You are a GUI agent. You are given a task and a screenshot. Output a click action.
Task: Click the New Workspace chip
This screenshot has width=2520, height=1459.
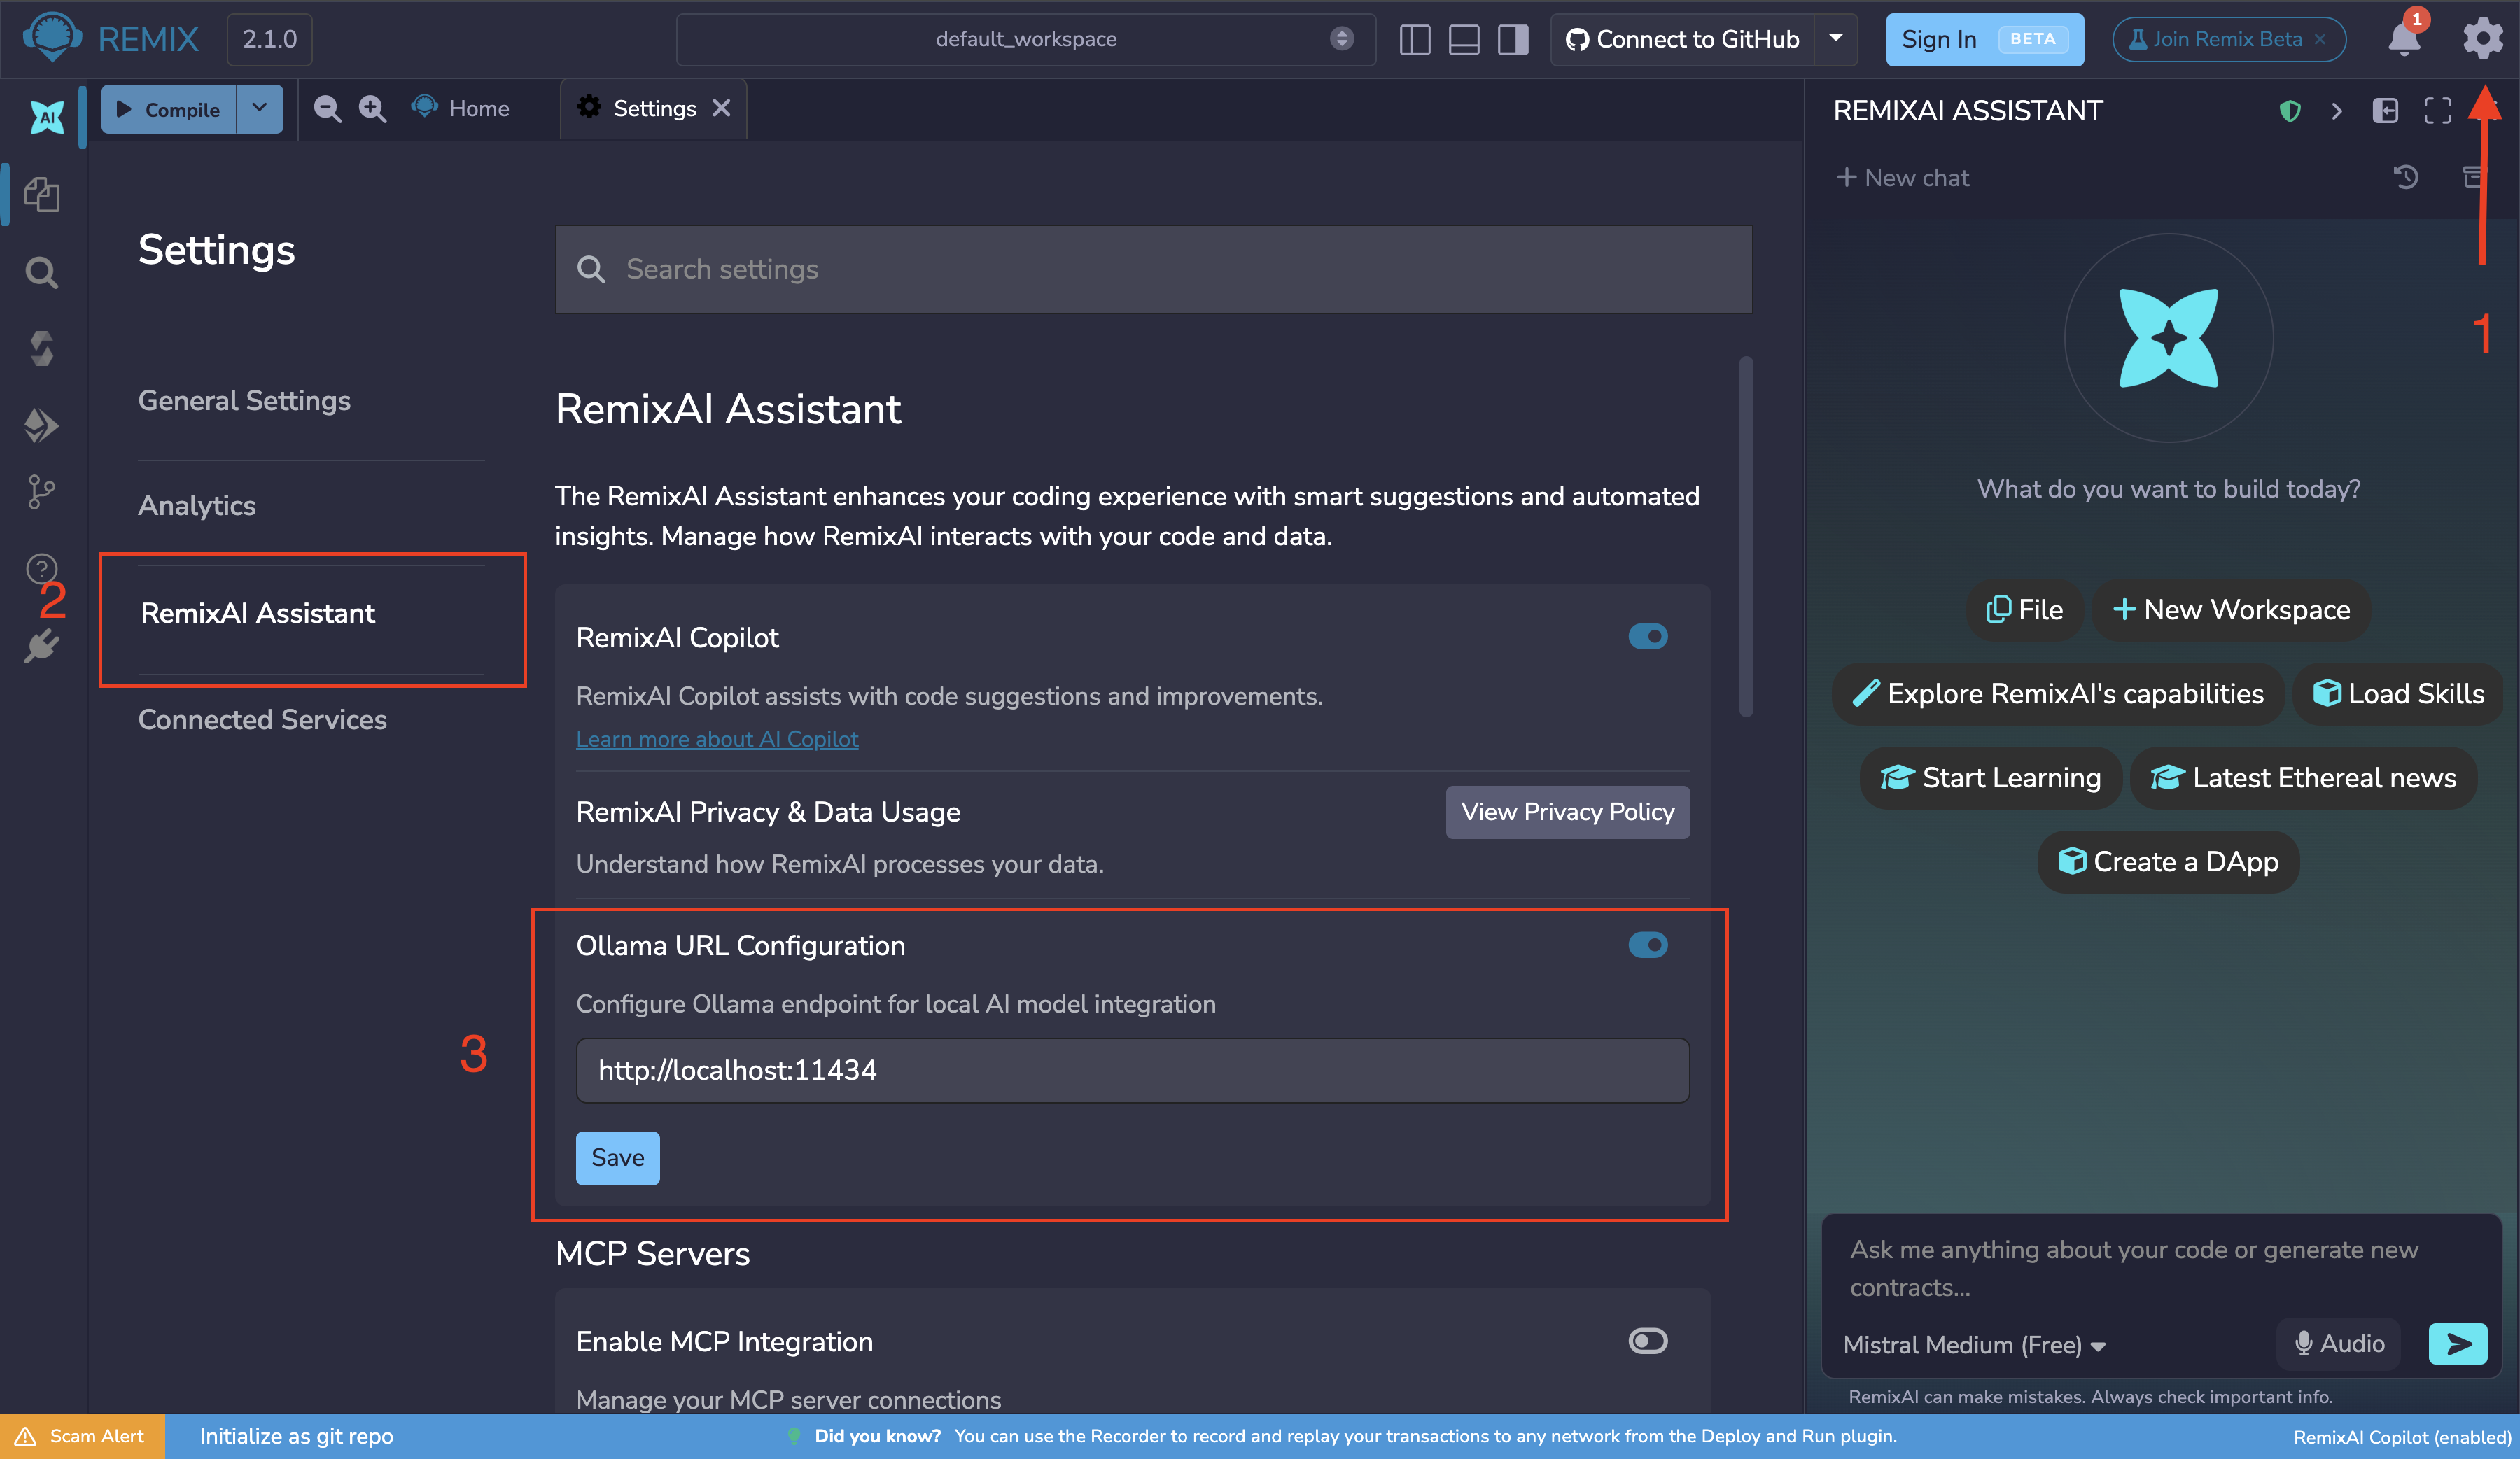click(x=2231, y=609)
